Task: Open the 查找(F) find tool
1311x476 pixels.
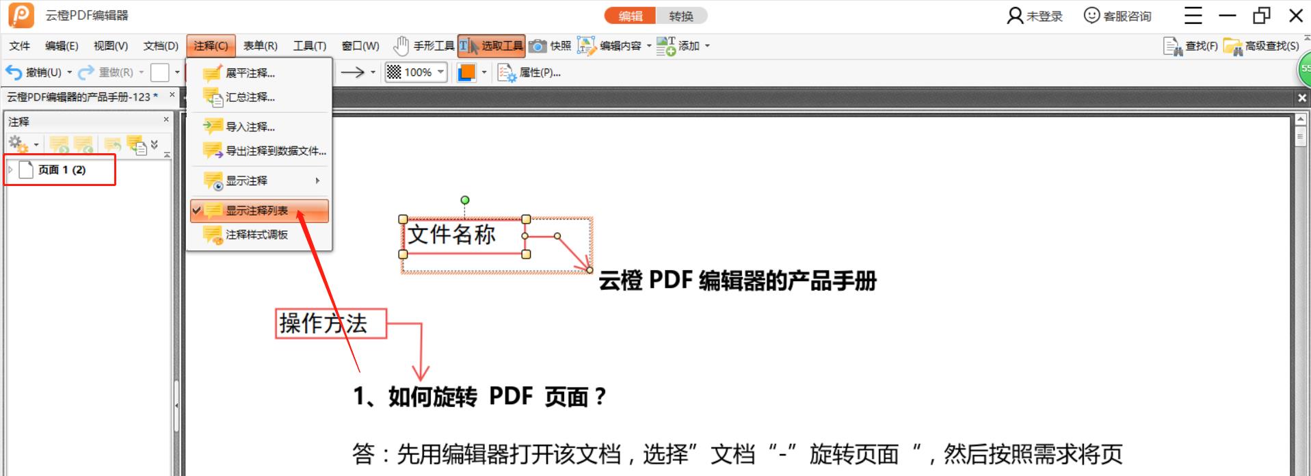Action: pos(1191,46)
